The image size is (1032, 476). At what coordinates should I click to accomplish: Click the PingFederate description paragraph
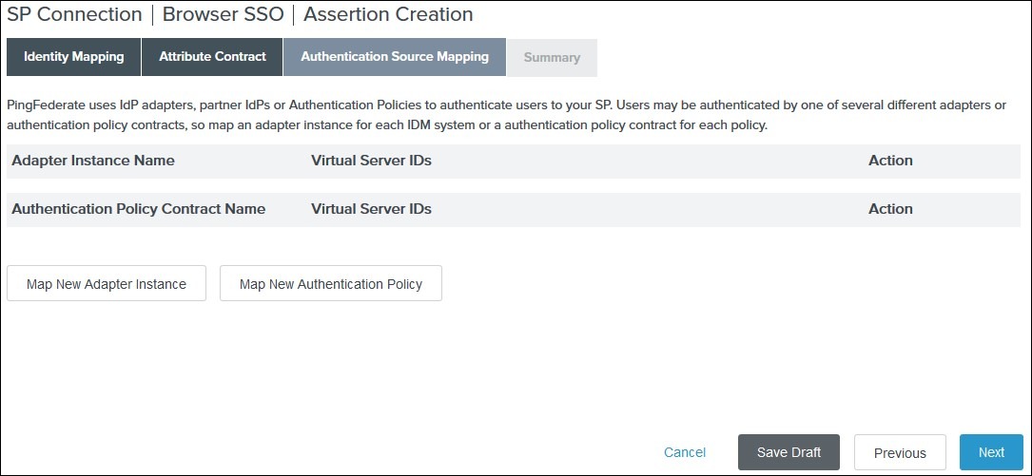[504, 115]
